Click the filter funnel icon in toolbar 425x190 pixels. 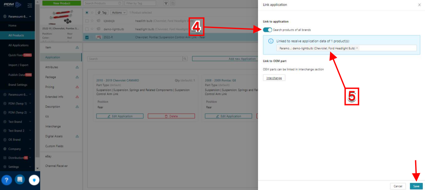(166, 3)
